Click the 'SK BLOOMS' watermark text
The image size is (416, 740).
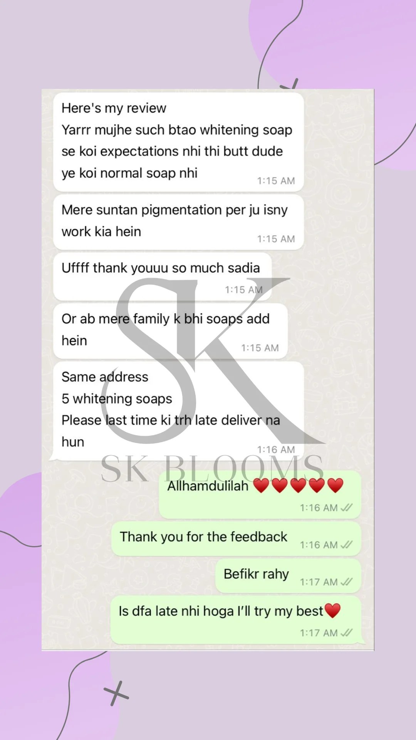pyautogui.click(x=212, y=468)
